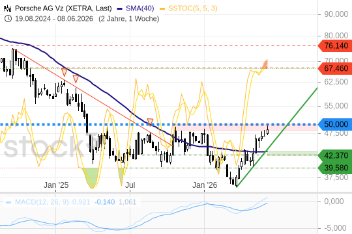Click the 55,000 price axis value
This screenshot has height=234, width=352.
(x=336, y=106)
